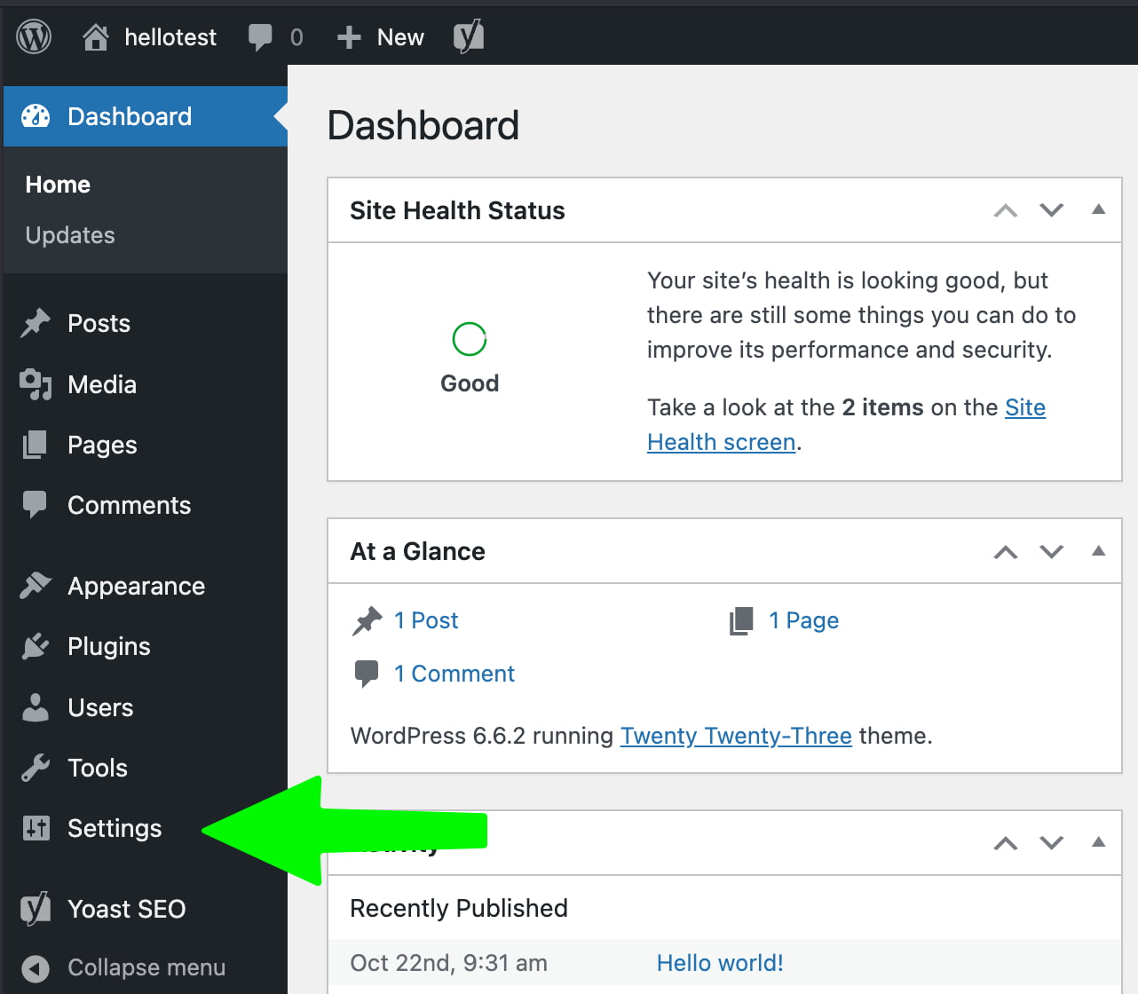The width and height of the screenshot is (1138, 994).
Task: Click the Dashboard gauge icon
Action: (x=36, y=116)
